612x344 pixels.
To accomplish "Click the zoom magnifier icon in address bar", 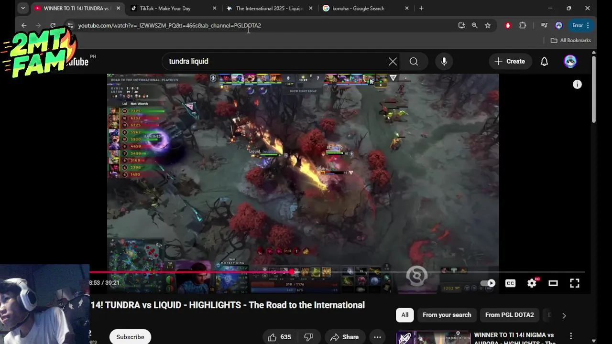I will 474,25.
